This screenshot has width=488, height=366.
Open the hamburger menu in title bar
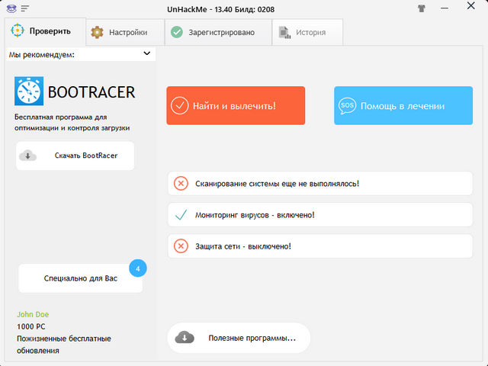tap(25, 8)
